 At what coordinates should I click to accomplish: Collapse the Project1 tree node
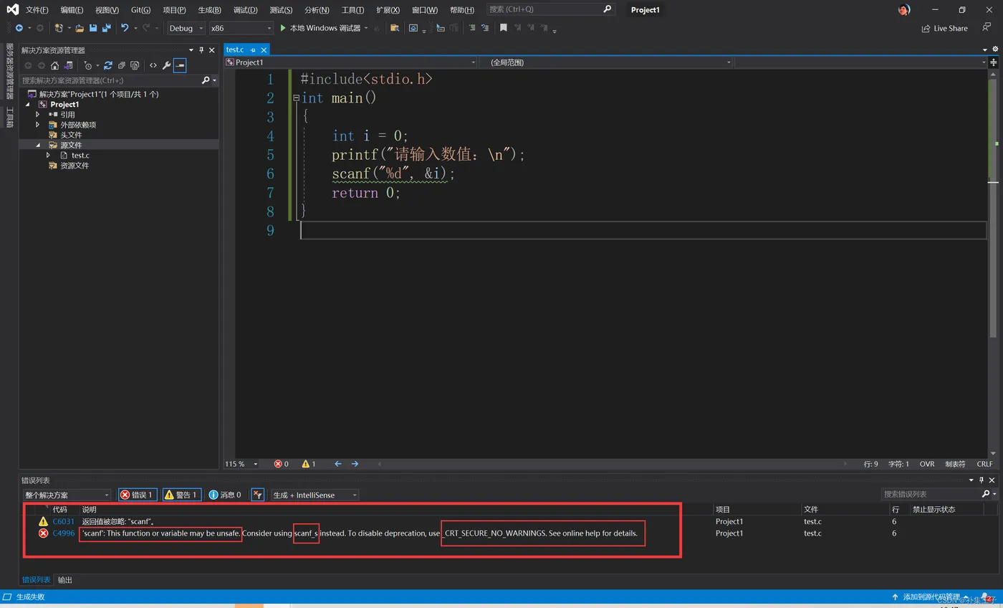pos(28,105)
